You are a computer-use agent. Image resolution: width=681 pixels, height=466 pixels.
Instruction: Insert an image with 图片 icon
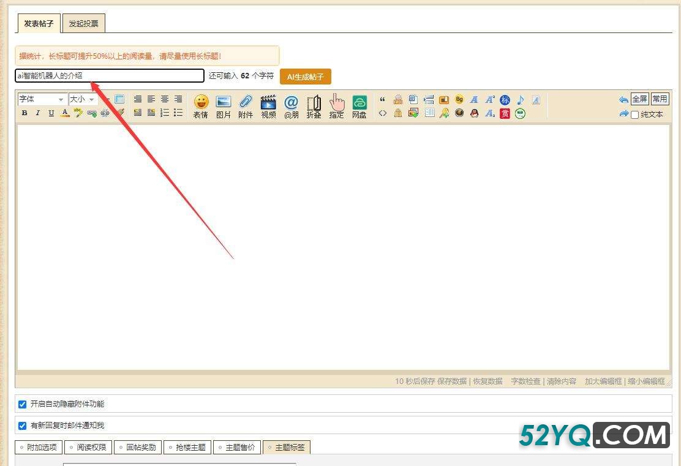[x=224, y=105]
